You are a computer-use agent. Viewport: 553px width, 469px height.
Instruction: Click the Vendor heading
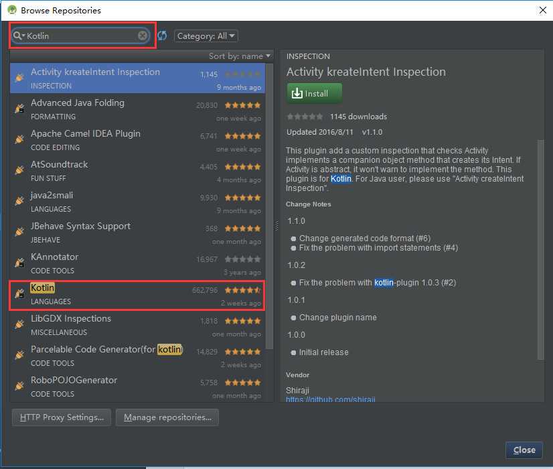pyautogui.click(x=298, y=375)
